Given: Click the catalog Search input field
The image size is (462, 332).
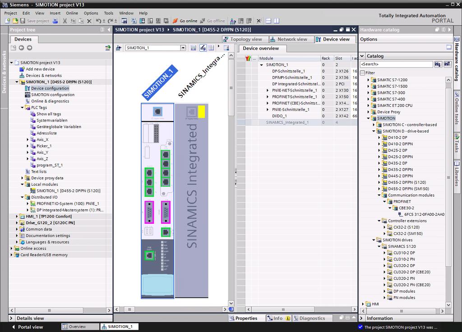Looking at the screenshot, I should click(x=396, y=64).
